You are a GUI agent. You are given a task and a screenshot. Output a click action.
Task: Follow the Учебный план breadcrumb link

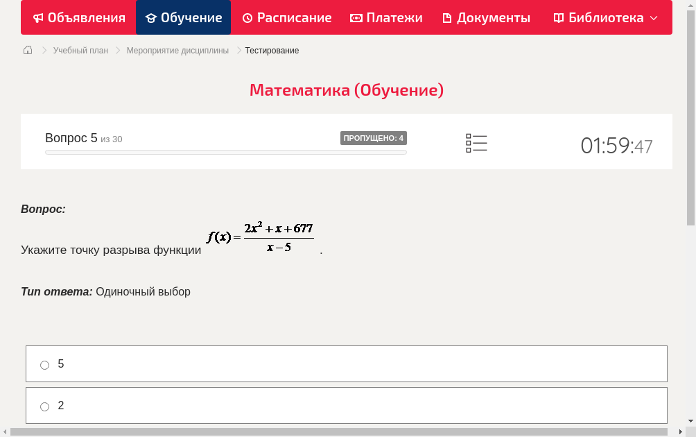point(79,50)
